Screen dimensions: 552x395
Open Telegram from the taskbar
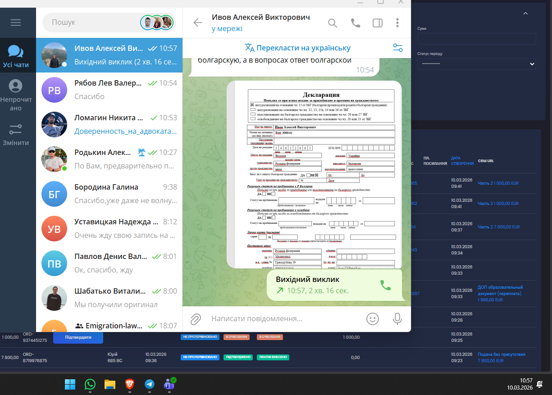150,384
